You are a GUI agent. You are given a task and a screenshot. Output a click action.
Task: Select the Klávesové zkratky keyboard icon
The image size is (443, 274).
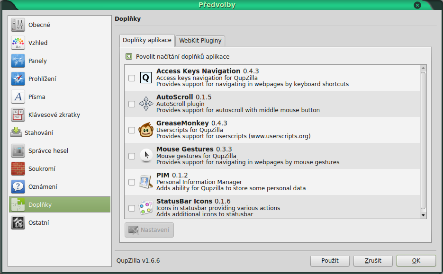(x=18, y=115)
